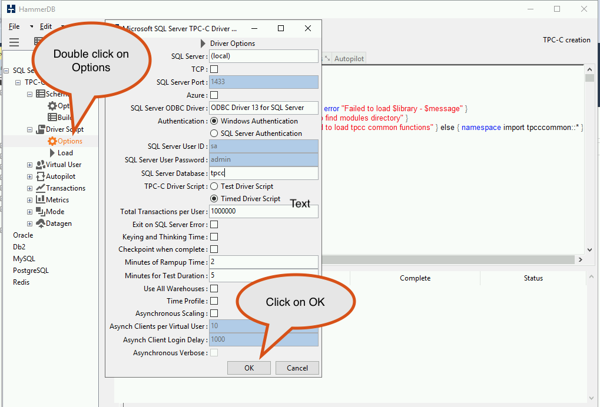
Task: Maximize the Driver Options dialog window
Action: point(281,28)
